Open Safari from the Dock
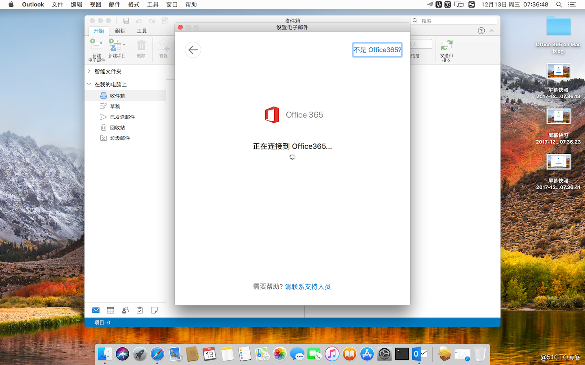 coord(157,354)
